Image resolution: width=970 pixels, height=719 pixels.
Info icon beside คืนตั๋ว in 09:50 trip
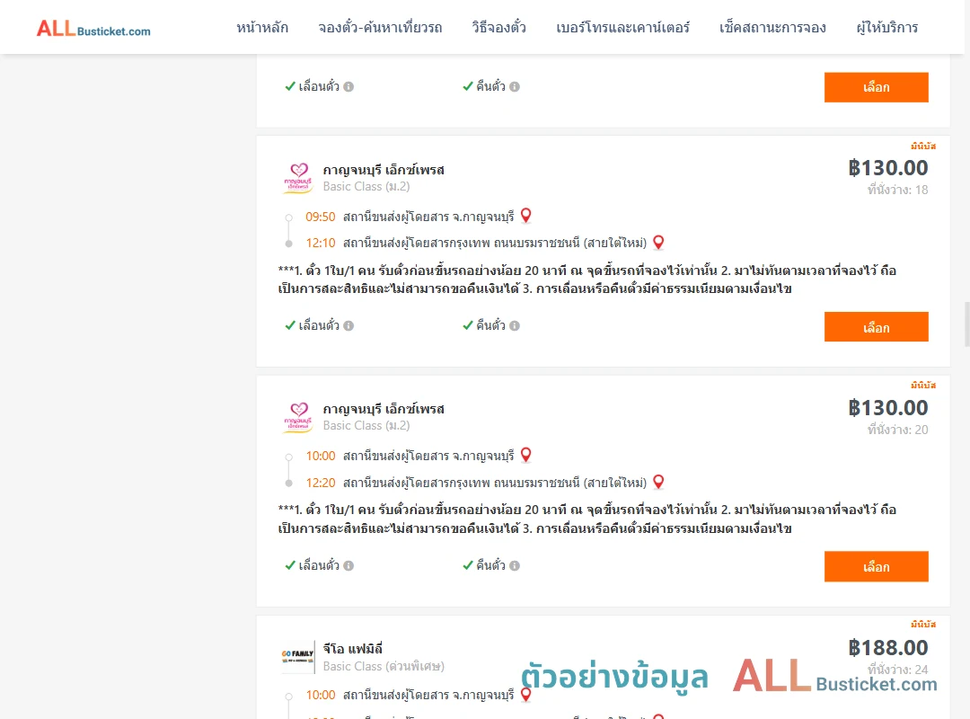pyautogui.click(x=515, y=325)
